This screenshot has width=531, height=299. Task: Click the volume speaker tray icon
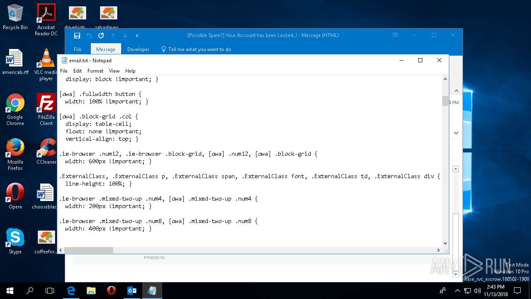click(x=477, y=291)
